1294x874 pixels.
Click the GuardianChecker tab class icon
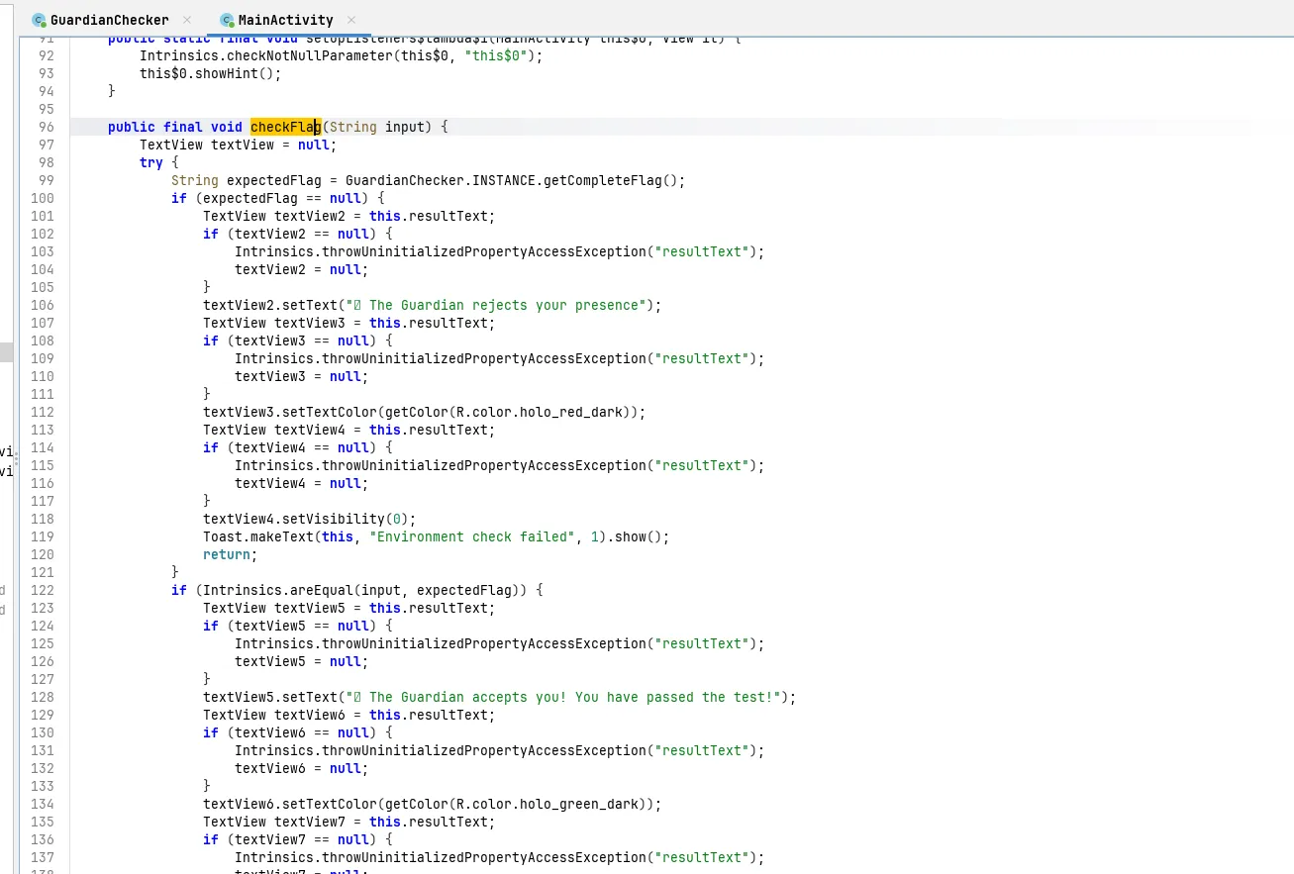[39, 20]
